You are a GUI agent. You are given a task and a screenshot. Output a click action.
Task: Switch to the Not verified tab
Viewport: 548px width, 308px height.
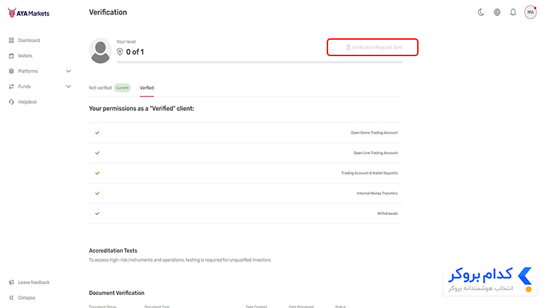coord(100,88)
